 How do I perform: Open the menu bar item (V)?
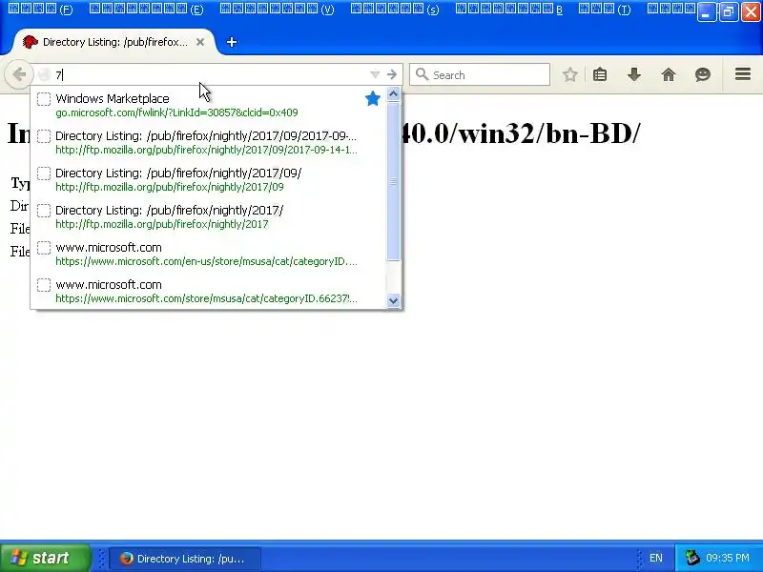[277, 9]
